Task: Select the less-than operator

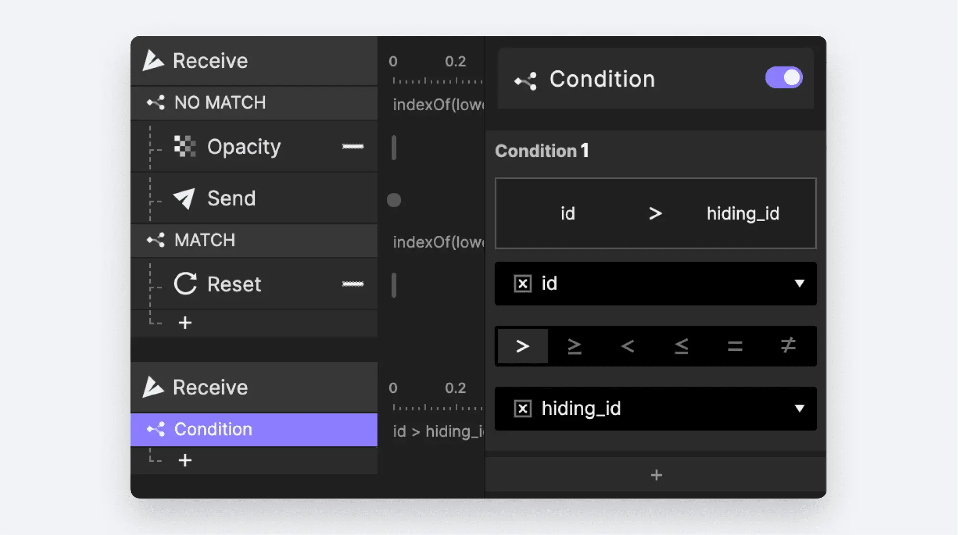Action: point(628,346)
